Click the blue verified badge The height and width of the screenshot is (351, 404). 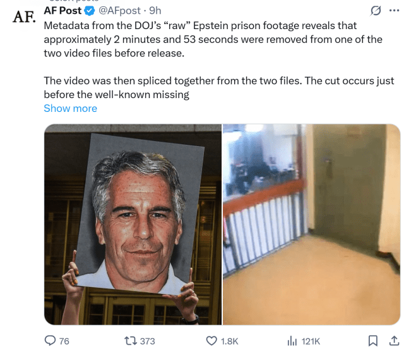coord(90,11)
